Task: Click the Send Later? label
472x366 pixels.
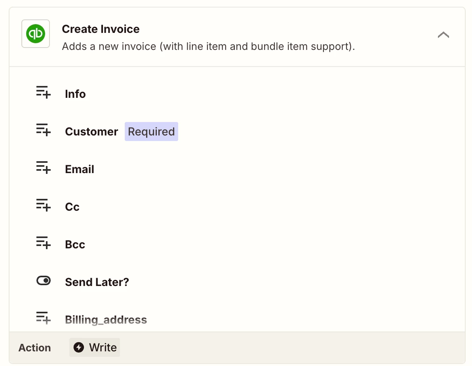Action: click(x=97, y=282)
